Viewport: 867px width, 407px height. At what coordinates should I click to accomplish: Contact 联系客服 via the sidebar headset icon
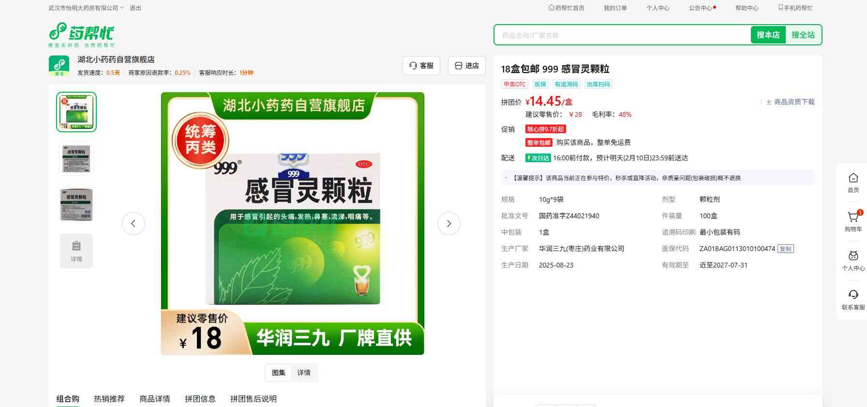tap(853, 295)
